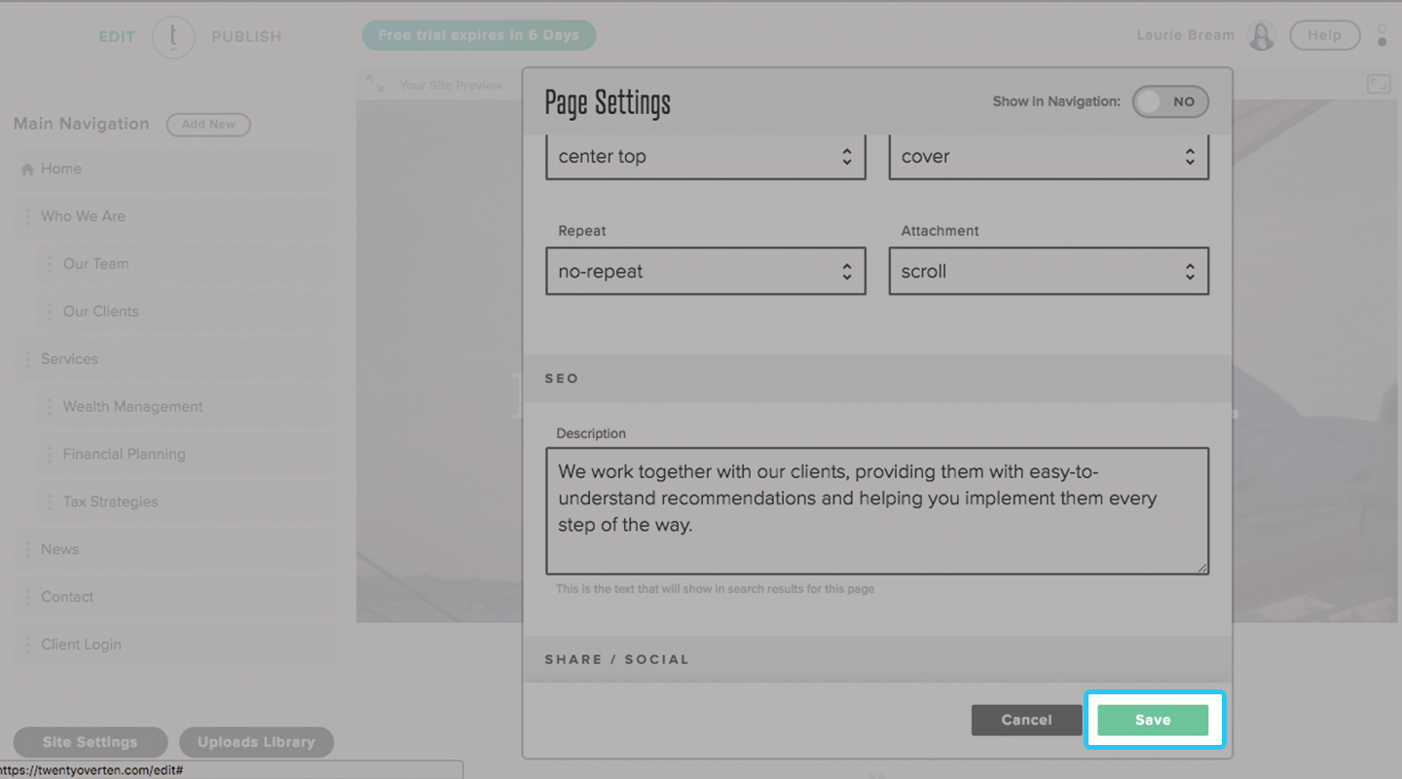Image resolution: width=1402 pixels, height=779 pixels.
Task: Click the Home page house icon
Action: coord(27,169)
